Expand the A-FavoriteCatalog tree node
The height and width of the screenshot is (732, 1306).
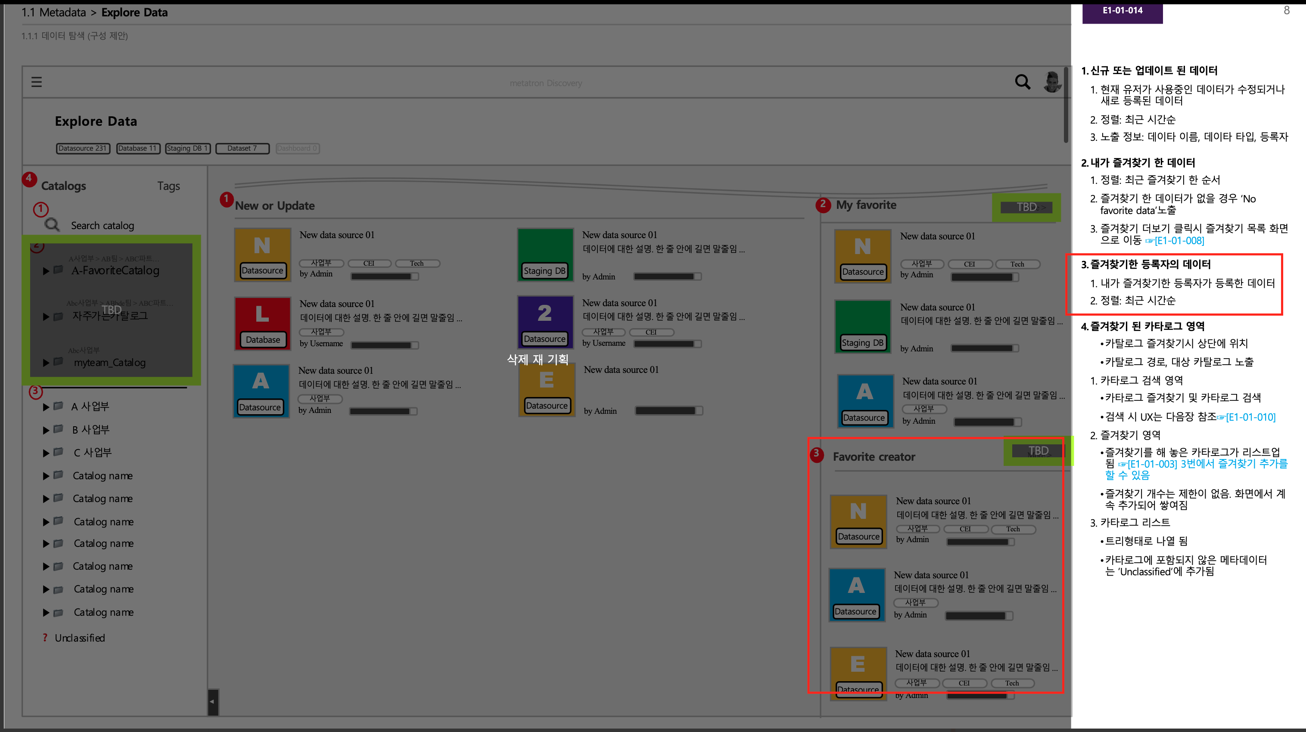coord(45,271)
